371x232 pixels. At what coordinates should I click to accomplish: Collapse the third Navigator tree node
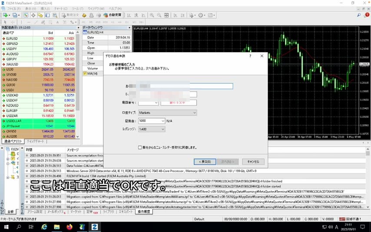click(x=8, y=163)
